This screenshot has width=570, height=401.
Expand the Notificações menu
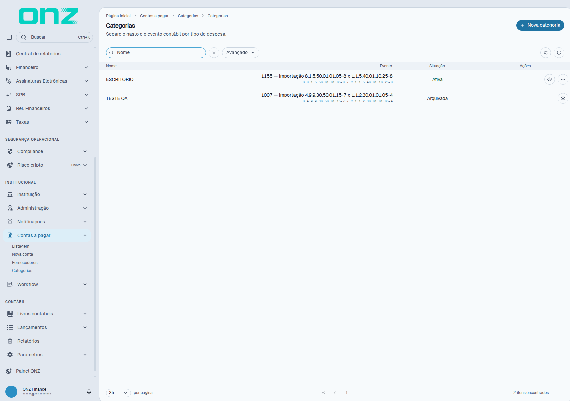click(47, 222)
